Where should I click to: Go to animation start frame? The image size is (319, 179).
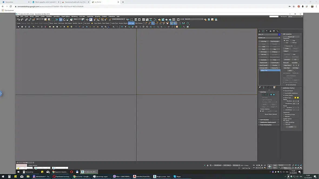coord(254,165)
